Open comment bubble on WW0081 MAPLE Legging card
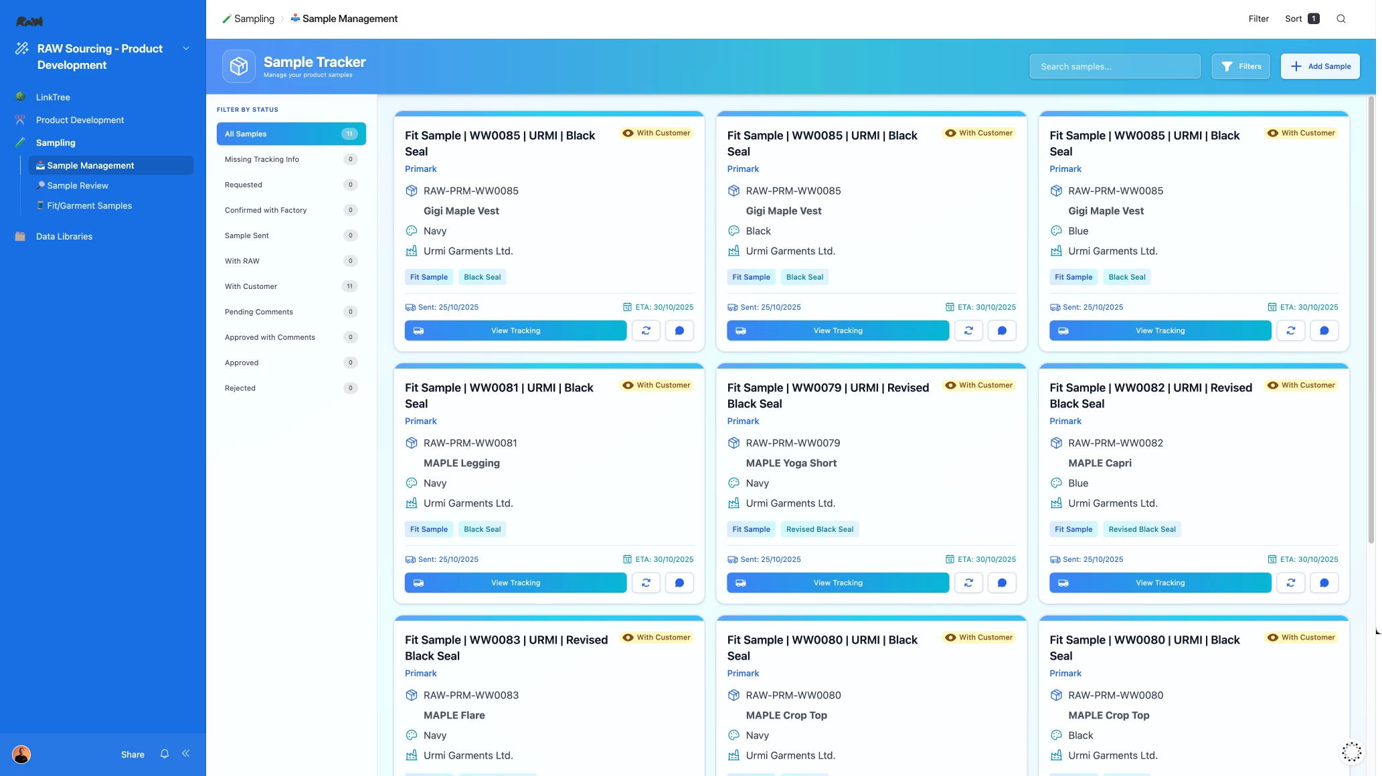The width and height of the screenshot is (1382, 776). pos(679,583)
